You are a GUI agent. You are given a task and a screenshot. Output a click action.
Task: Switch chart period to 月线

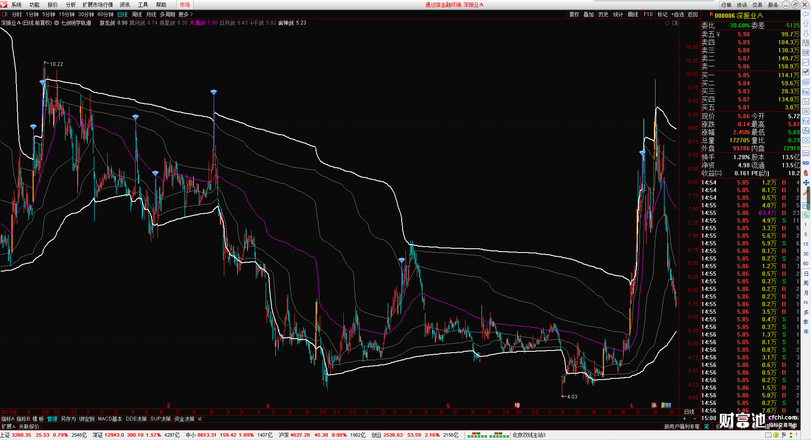pyautogui.click(x=151, y=14)
